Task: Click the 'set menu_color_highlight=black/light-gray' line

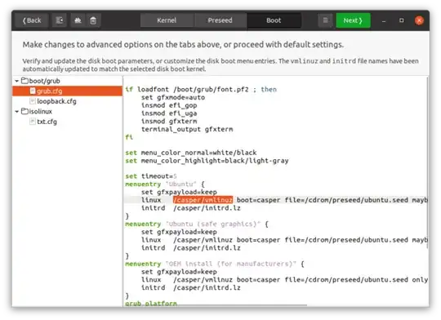Action: tap(207, 161)
